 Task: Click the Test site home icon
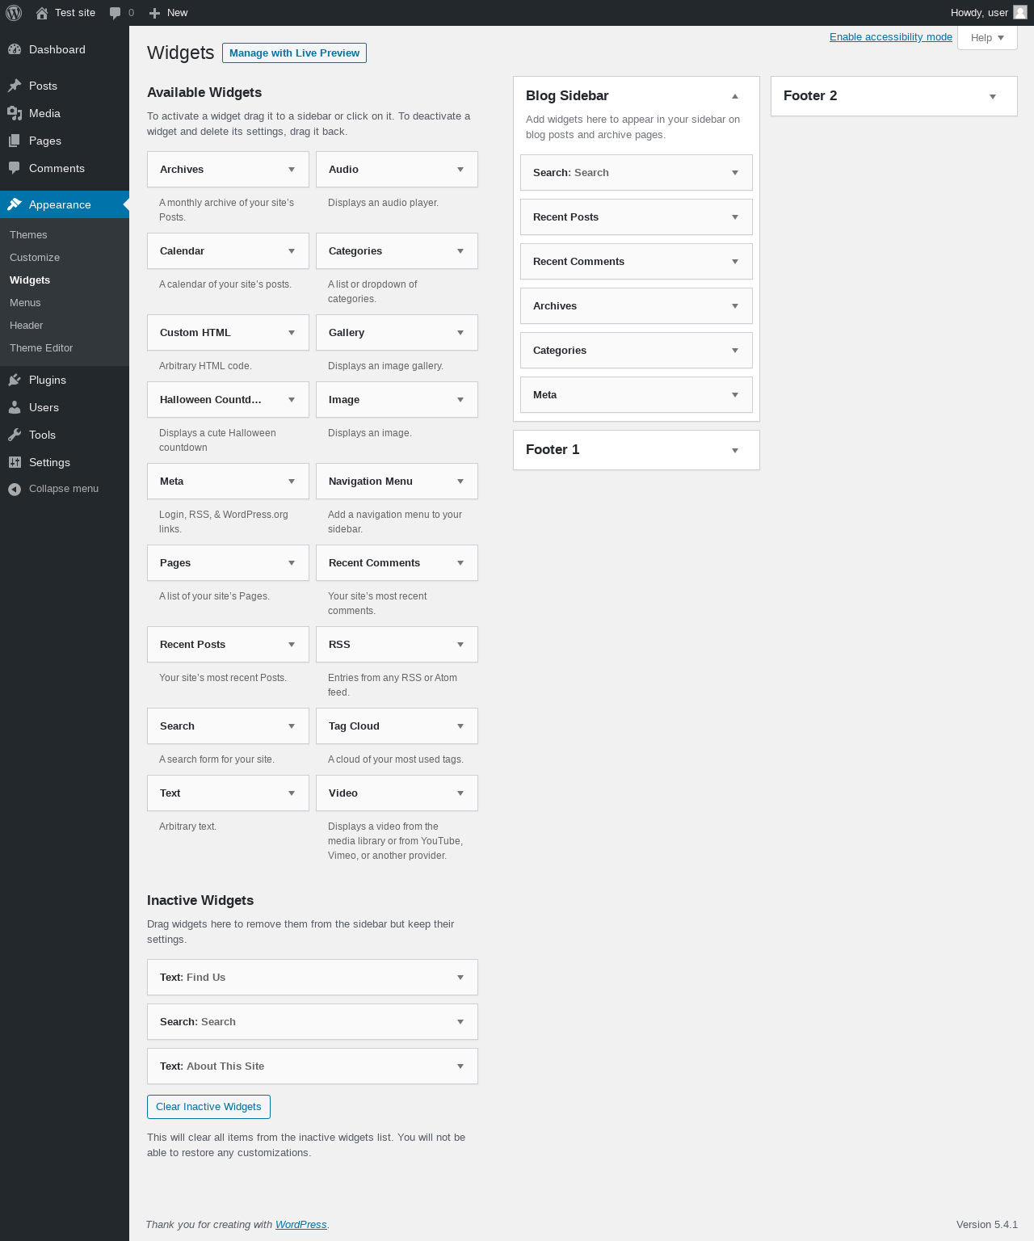click(42, 13)
